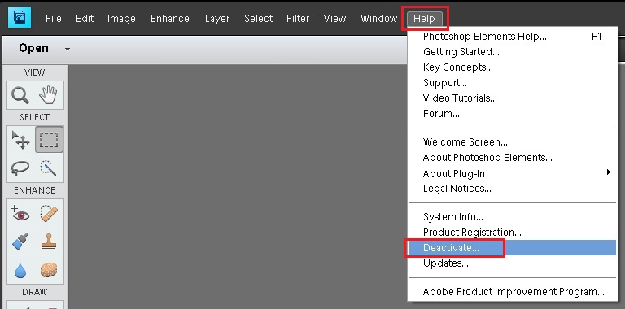
Task: Select the Rectangular Marquee tool
Action: (x=49, y=140)
